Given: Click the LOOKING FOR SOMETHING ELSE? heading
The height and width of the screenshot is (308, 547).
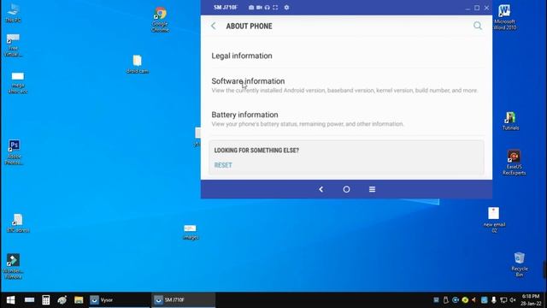Looking at the screenshot, I should click(256, 151).
